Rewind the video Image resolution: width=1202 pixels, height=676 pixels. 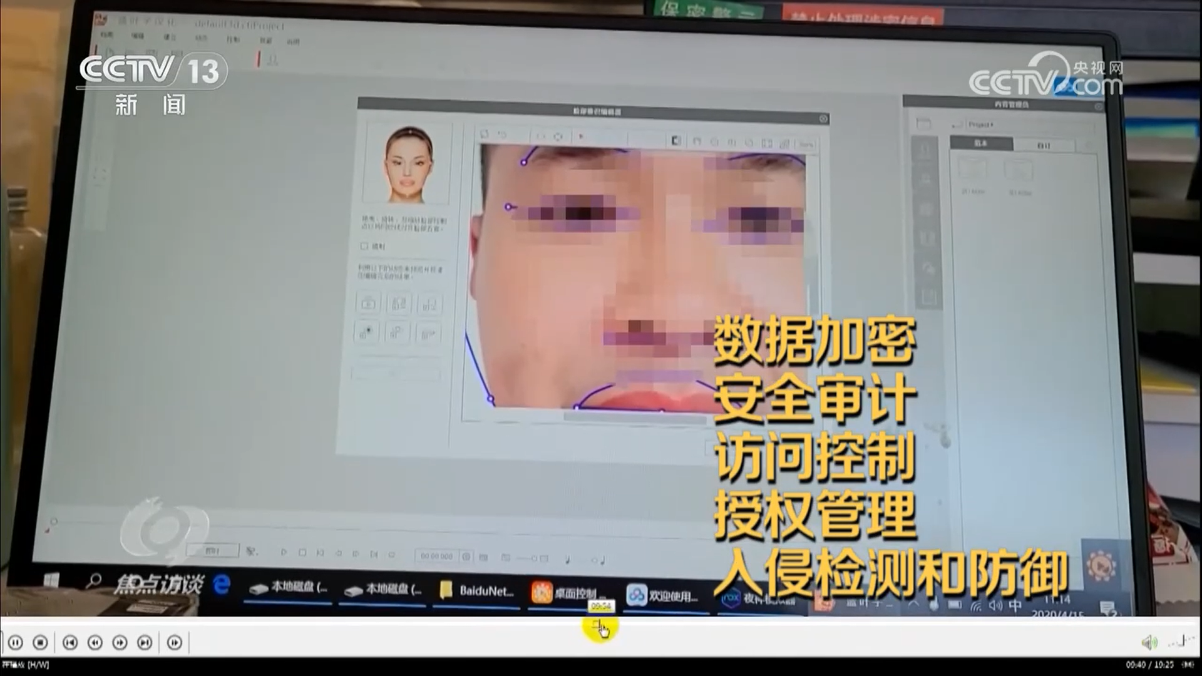click(x=95, y=642)
